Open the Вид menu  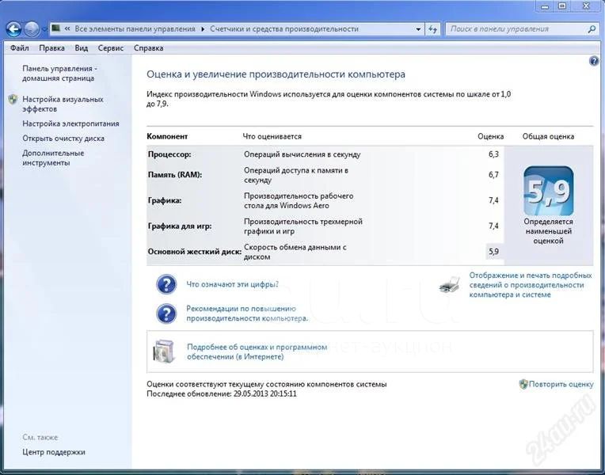tap(82, 48)
